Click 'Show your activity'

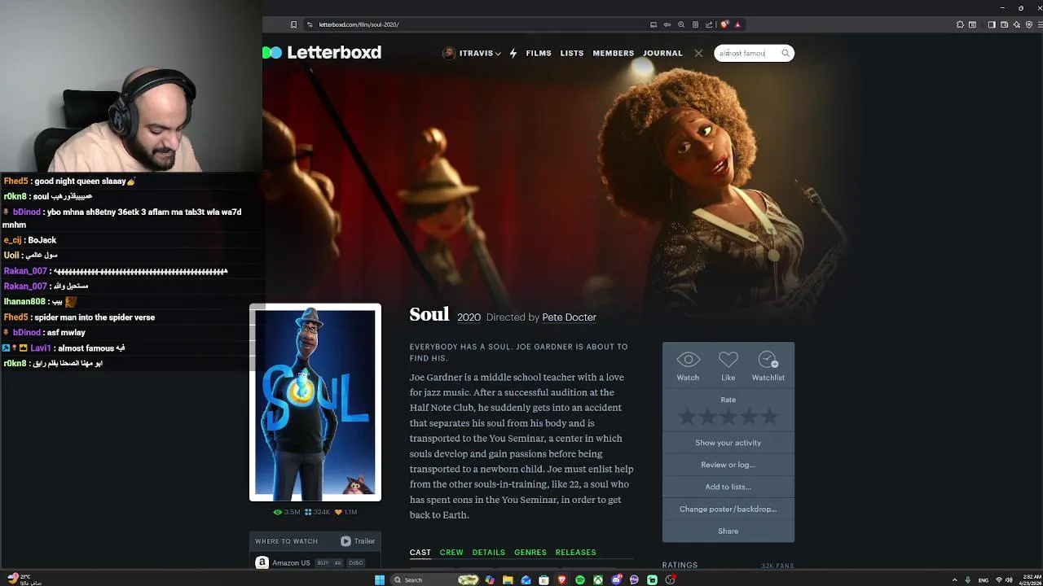(728, 443)
